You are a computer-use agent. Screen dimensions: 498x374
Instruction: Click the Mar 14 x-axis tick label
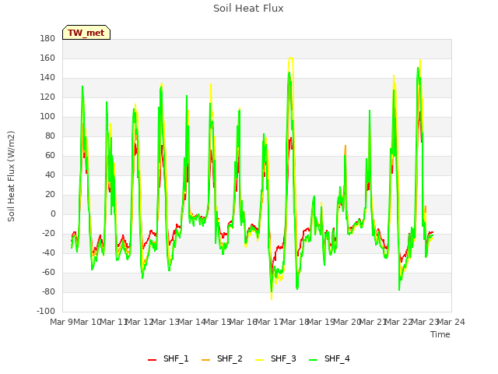coord(191,322)
